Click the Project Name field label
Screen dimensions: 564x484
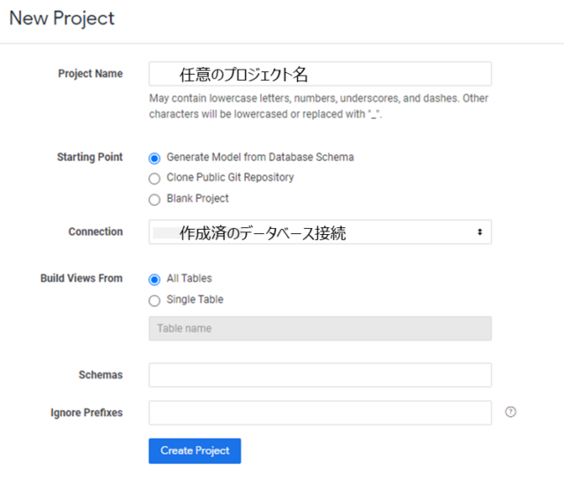(x=90, y=73)
